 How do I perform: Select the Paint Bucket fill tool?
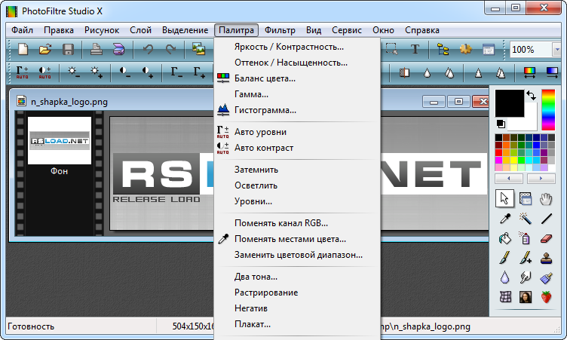(x=505, y=238)
